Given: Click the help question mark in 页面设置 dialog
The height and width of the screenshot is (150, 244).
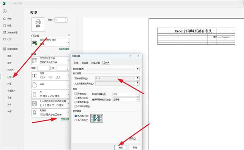Looking at the screenshot, I should (x=131, y=56).
